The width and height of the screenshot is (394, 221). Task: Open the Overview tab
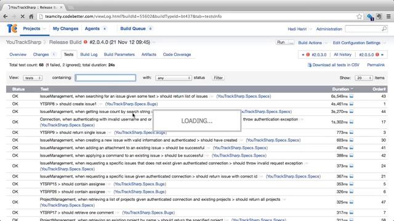tap(18, 55)
